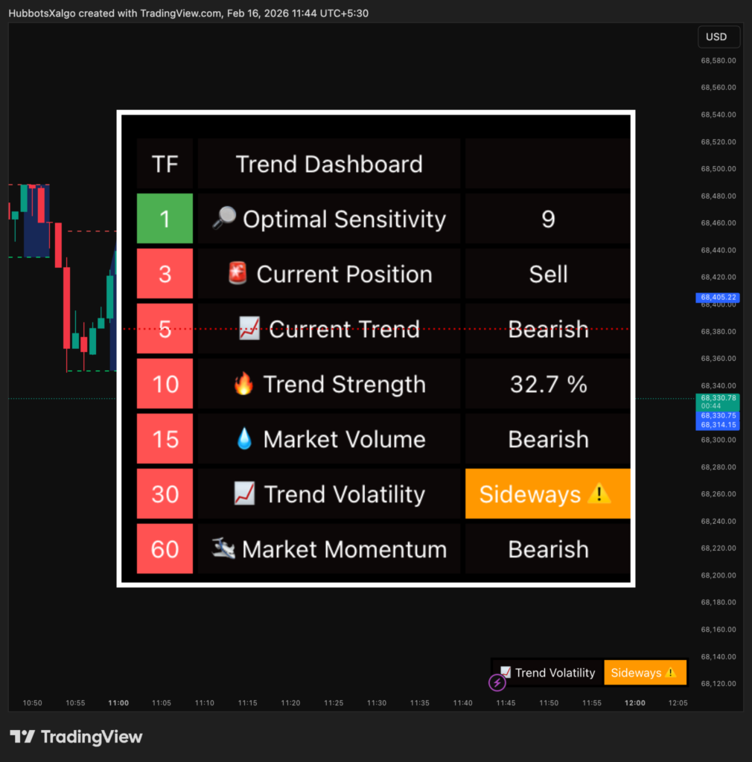Click the green 68,330.78 current price label
This screenshot has height=762, width=752.
[x=716, y=399]
